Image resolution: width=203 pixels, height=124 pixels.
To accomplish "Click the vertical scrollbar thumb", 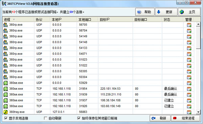I will [x=198, y=38].
